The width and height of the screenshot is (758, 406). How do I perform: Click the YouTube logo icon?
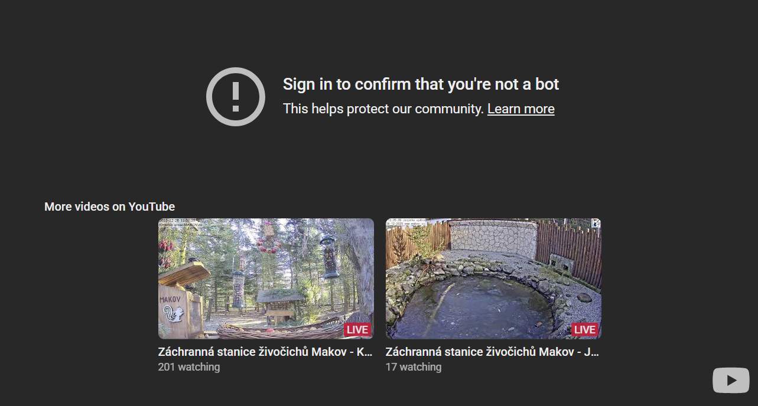click(x=731, y=380)
